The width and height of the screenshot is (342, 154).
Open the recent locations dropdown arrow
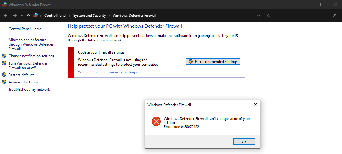22,16
